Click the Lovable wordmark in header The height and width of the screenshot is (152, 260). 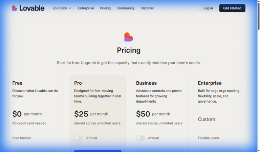click(32, 8)
